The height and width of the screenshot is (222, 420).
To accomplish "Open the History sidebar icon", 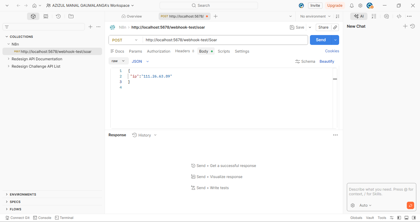I will pos(58,16).
